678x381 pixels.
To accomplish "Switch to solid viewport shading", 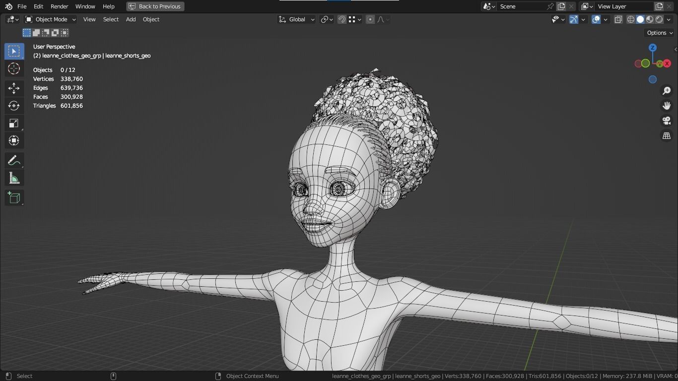I will pyautogui.click(x=640, y=19).
